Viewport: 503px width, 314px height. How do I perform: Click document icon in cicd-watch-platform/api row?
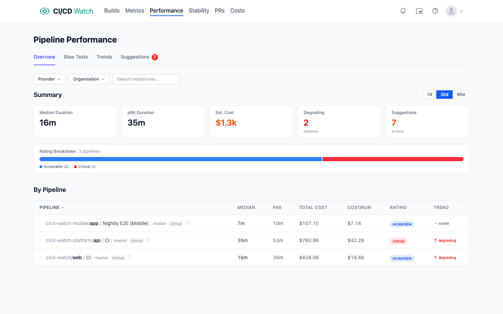point(148,240)
